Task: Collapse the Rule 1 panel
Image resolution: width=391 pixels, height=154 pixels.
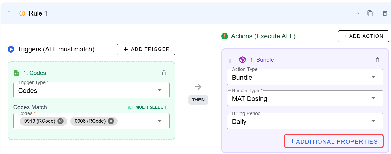Action: (358, 13)
